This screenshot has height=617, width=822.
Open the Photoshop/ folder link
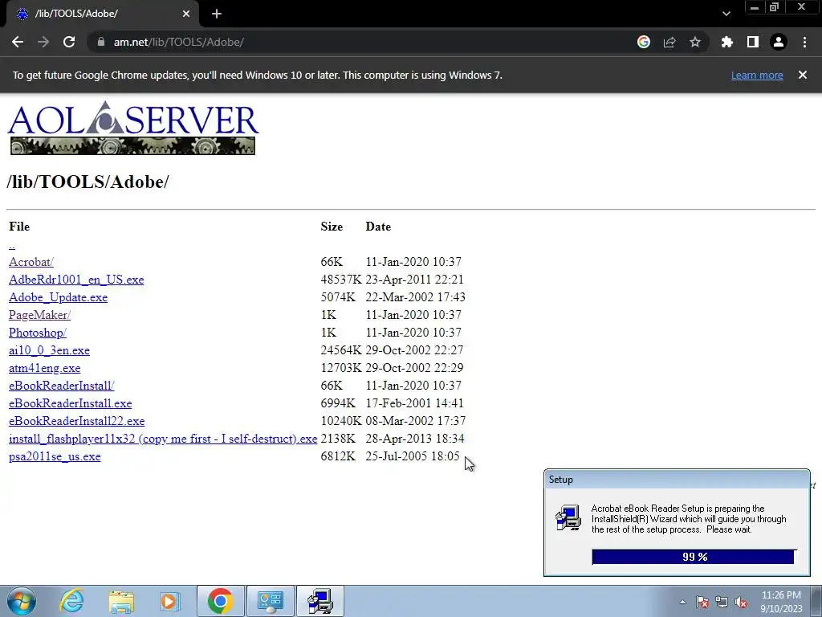point(37,333)
